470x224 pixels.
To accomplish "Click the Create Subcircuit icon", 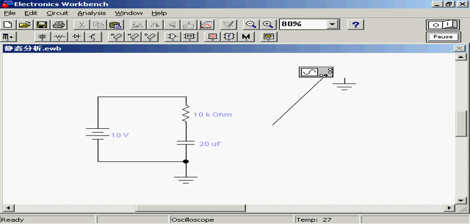I will pos(189,24).
